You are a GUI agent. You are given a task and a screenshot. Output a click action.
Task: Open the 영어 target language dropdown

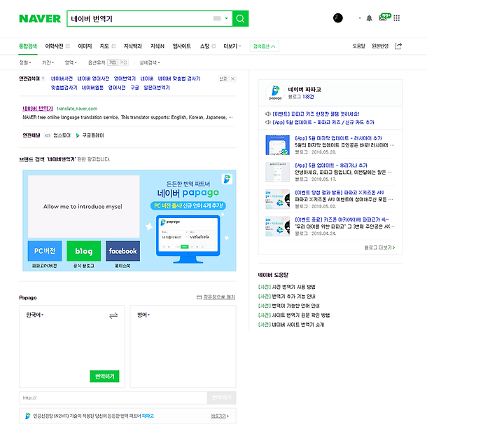coord(143,315)
